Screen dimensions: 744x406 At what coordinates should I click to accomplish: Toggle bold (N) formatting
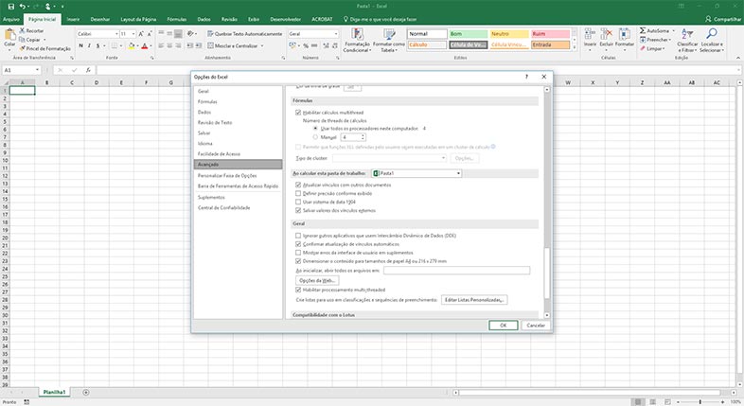[80, 45]
